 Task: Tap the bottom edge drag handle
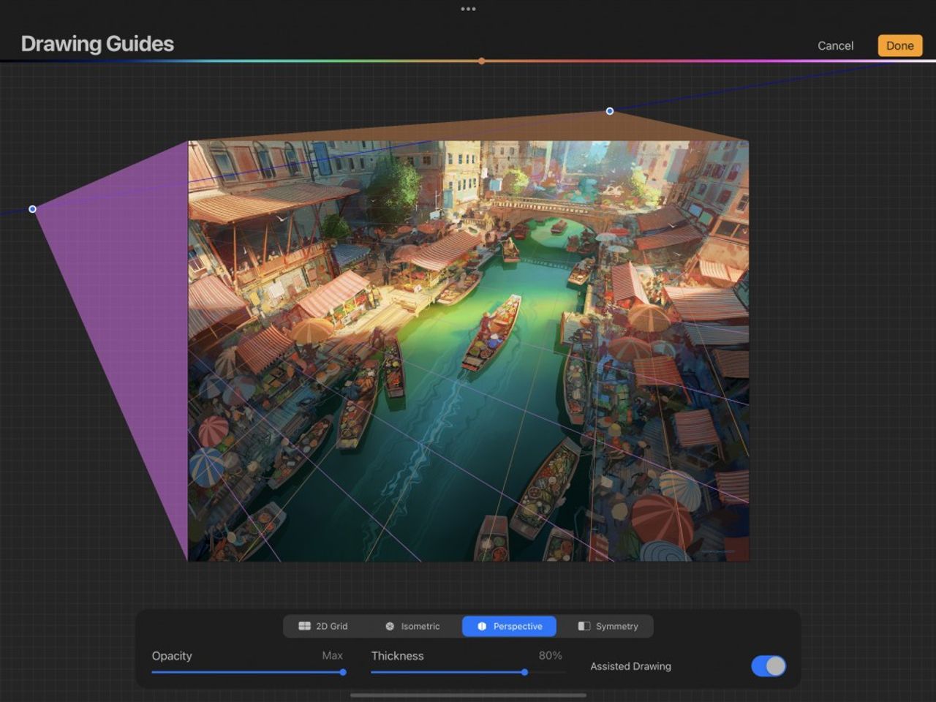click(468, 695)
